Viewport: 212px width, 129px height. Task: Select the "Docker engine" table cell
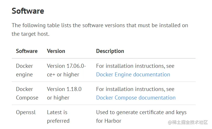24,70
